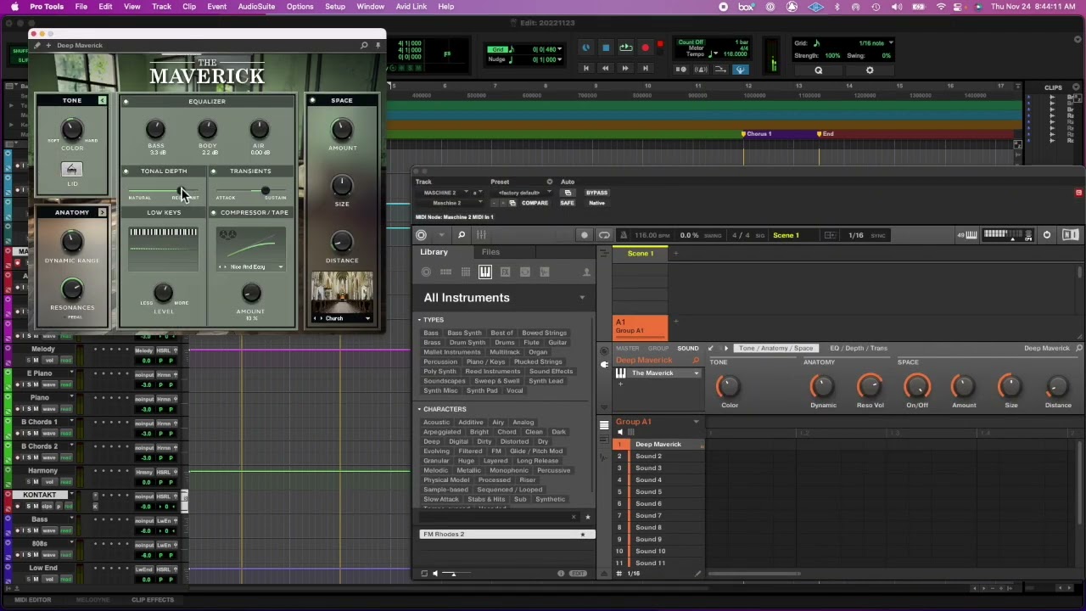Click the COMPARE button
The image size is (1086, 611).
pos(535,203)
